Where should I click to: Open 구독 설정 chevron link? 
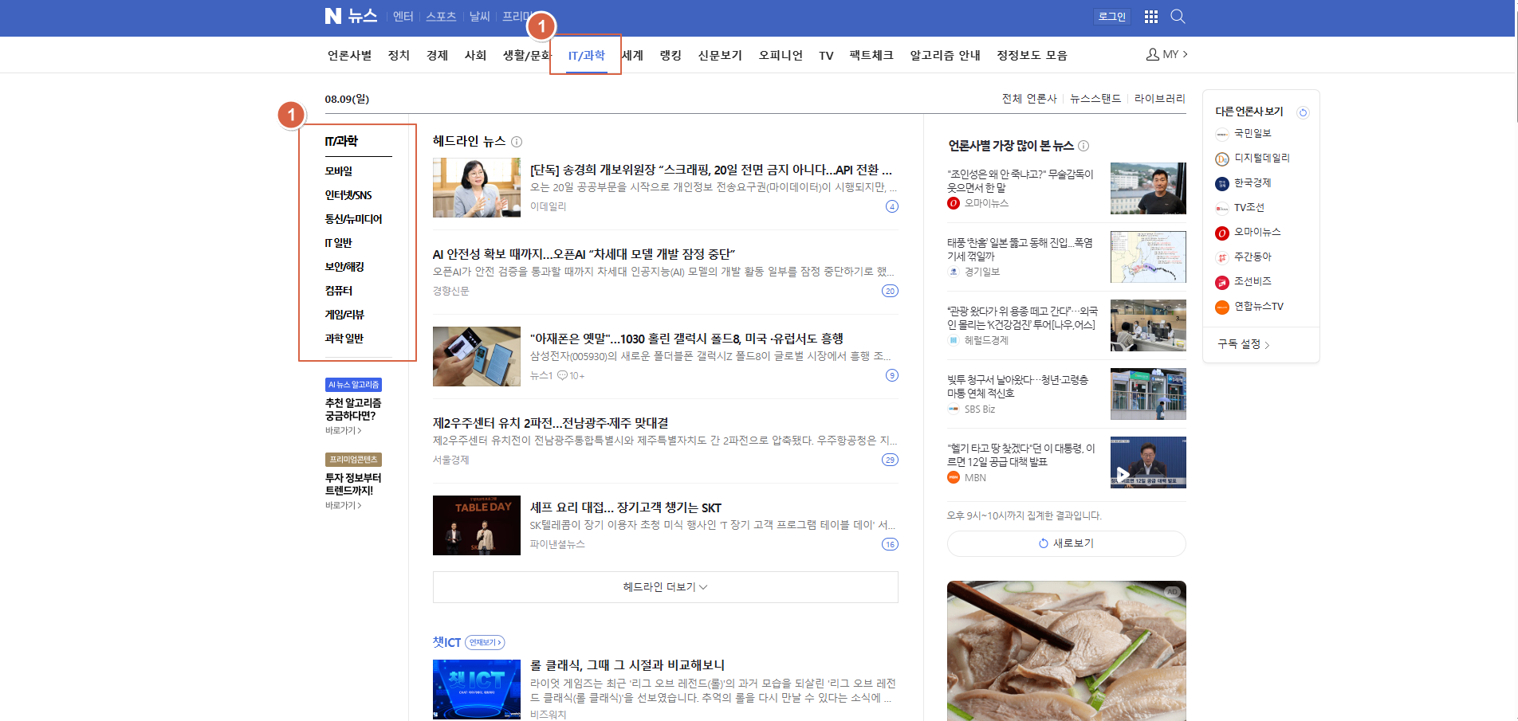click(1244, 344)
